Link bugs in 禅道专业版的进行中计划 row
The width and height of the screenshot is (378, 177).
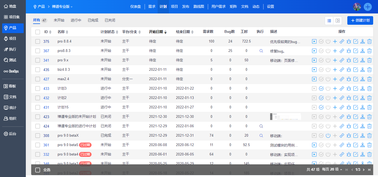pyautogui.click(x=349, y=126)
